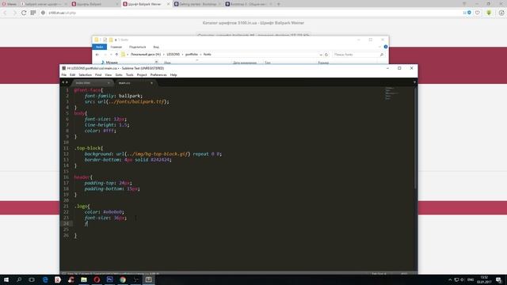The image size is (507, 285).
Task: Click the browser address bar URL
Action: pyautogui.click(x=62, y=13)
